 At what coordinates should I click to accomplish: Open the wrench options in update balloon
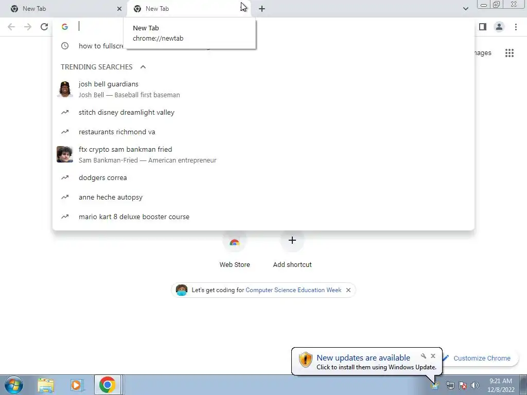[424, 356]
